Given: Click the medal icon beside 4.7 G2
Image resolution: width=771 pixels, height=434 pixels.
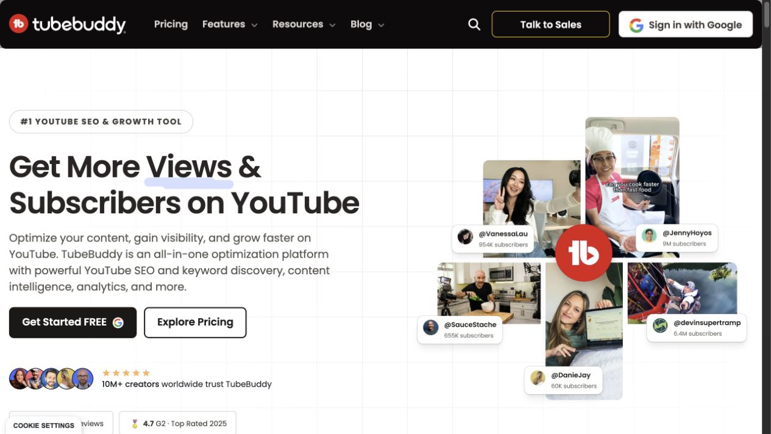Looking at the screenshot, I should [135, 424].
